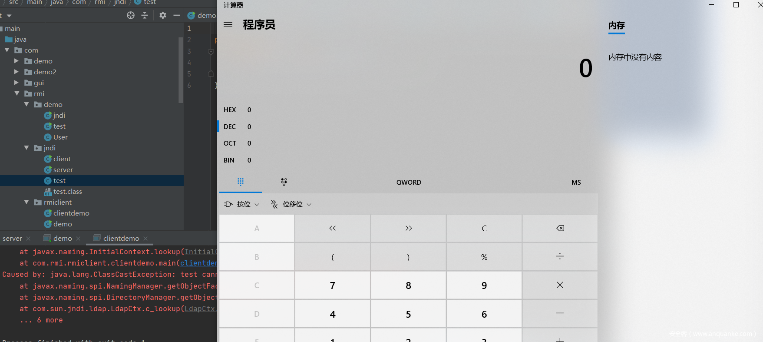Close the clientdemo run tab
Image resolution: width=763 pixels, height=342 pixels.
point(145,239)
